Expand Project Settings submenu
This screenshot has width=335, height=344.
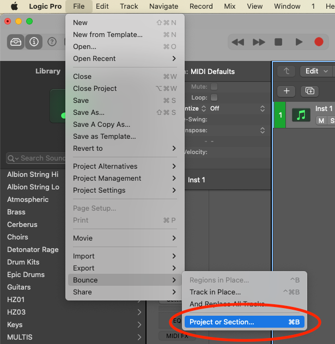click(125, 190)
